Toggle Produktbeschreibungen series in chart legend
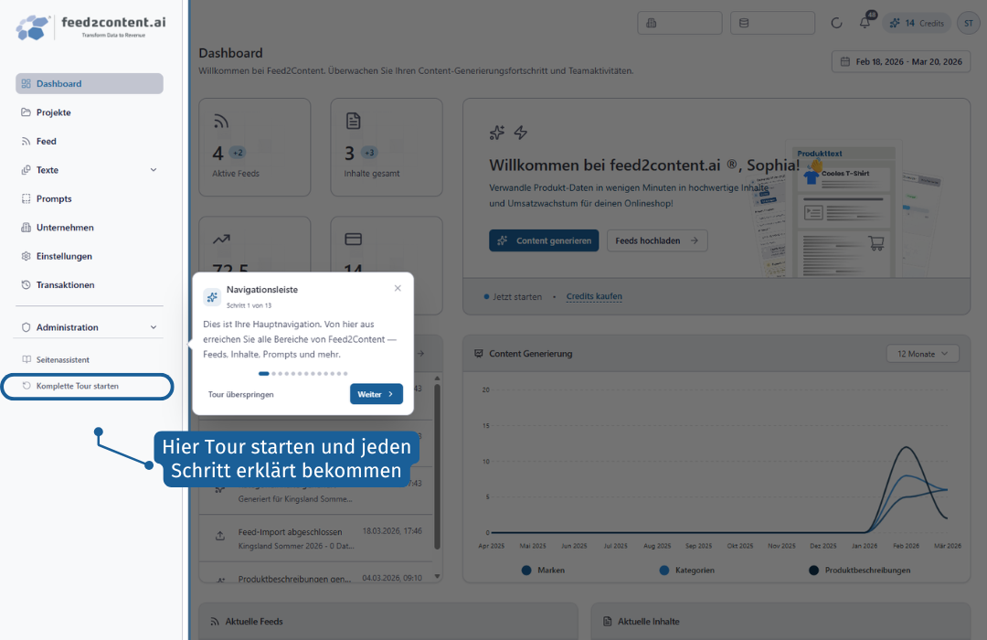The image size is (987, 640). coord(859,571)
